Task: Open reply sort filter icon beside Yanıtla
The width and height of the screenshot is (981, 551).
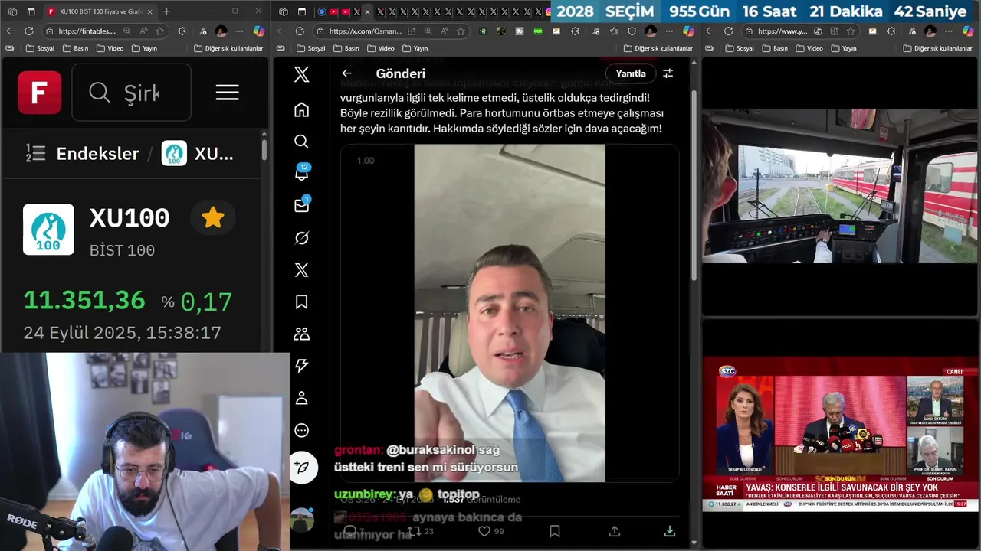Action: (x=668, y=73)
